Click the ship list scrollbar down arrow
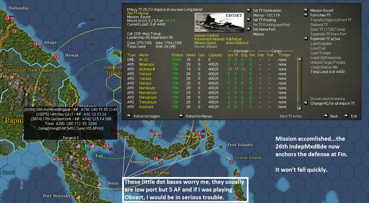The height and width of the screenshot is (203, 369). (300, 108)
